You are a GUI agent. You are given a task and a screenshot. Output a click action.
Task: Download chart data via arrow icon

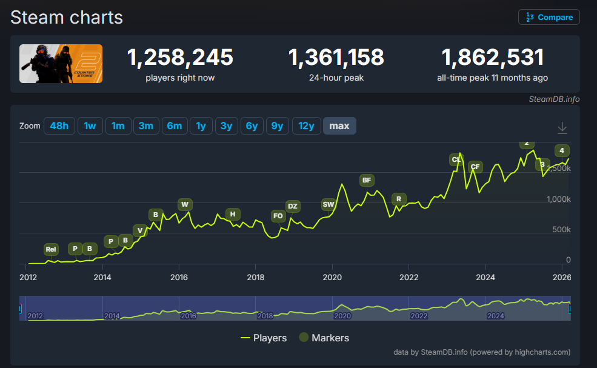(562, 128)
